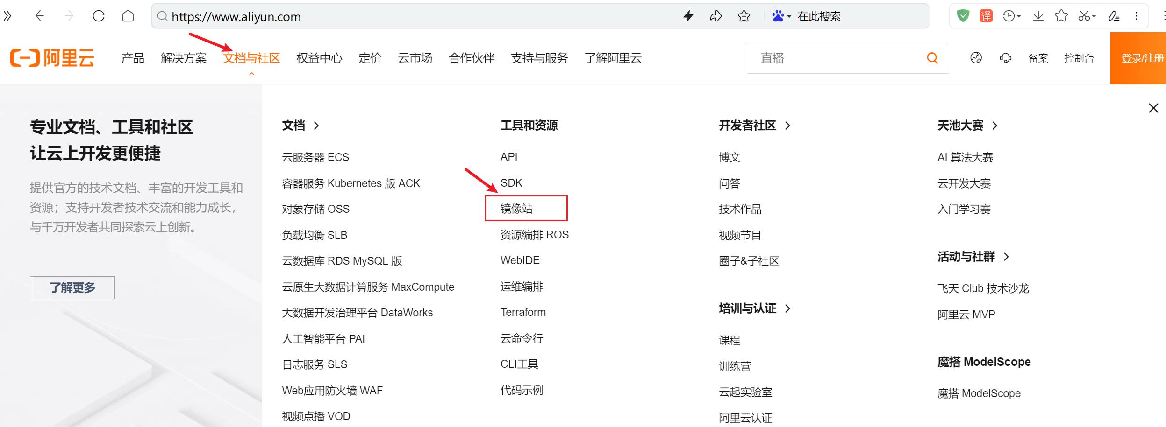Screen dimensions: 1166x427
Task: Open the 了解阿里云 navigation item
Action: [x=613, y=58]
